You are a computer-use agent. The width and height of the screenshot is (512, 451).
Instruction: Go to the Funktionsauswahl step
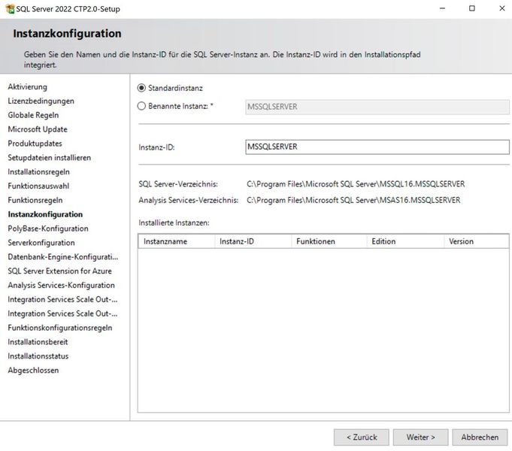point(38,186)
